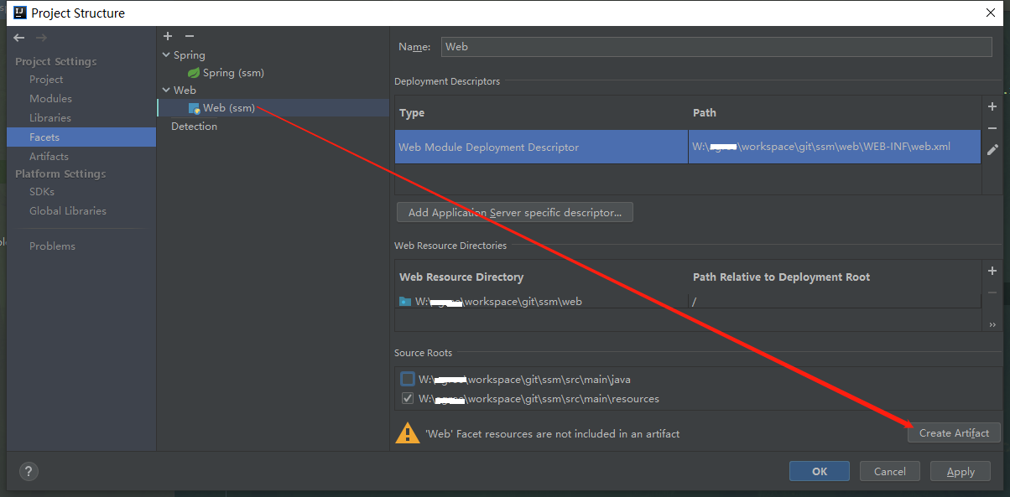Click the Cancel button
The image size is (1010, 497).
[x=890, y=471]
